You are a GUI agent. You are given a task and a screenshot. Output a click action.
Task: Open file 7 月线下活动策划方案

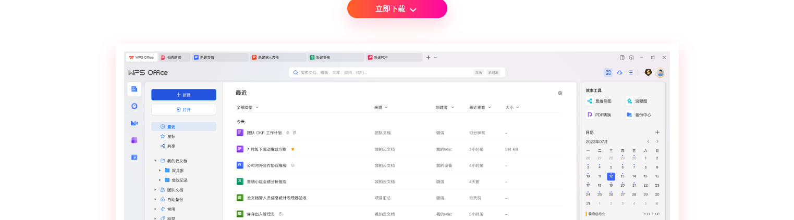(266, 149)
